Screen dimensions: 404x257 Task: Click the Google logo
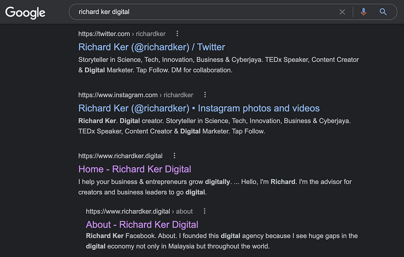(x=26, y=12)
